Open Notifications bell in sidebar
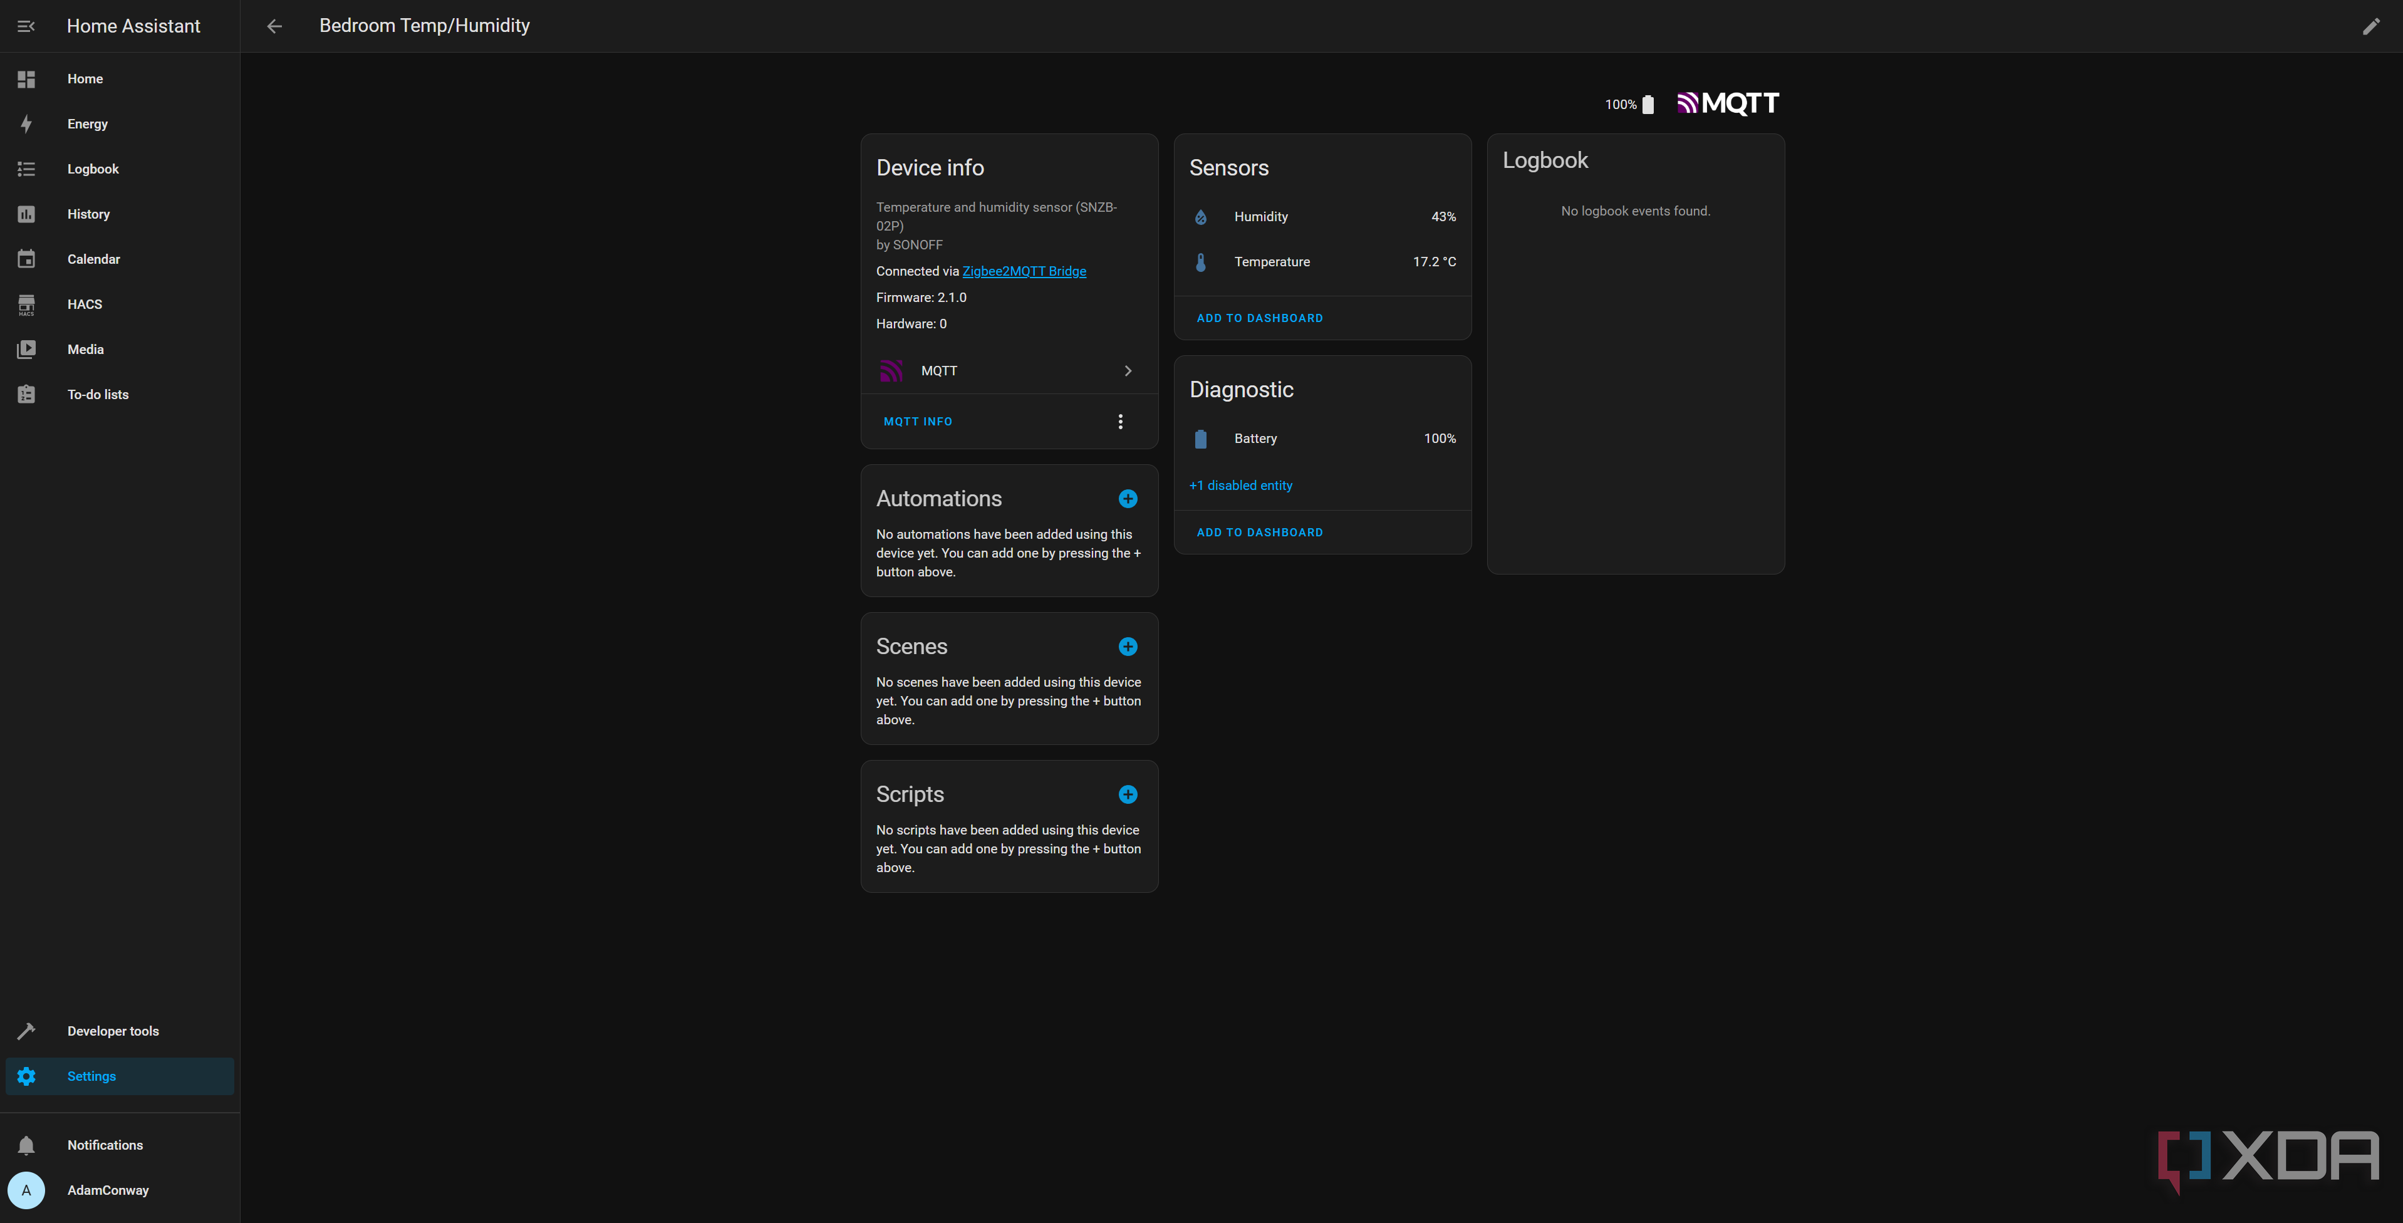The height and width of the screenshot is (1223, 2403). tap(105, 1145)
